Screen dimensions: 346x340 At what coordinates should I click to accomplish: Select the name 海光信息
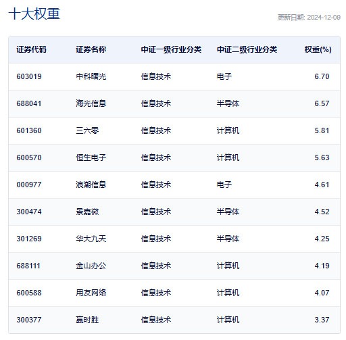click(x=91, y=103)
